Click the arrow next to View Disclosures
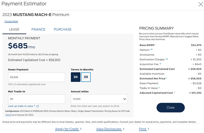Screen dimensions: 204x133 coord(124,129)
